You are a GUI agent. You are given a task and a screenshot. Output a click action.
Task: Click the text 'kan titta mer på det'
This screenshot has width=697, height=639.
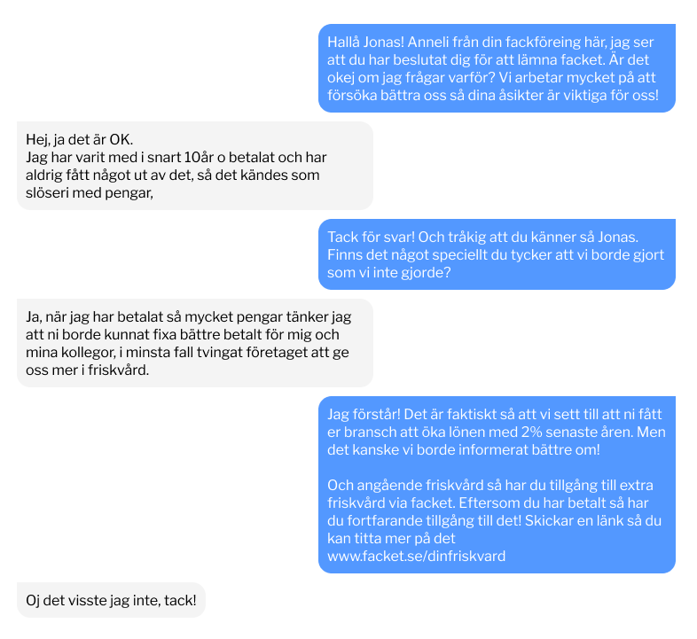pyautogui.click(x=391, y=538)
